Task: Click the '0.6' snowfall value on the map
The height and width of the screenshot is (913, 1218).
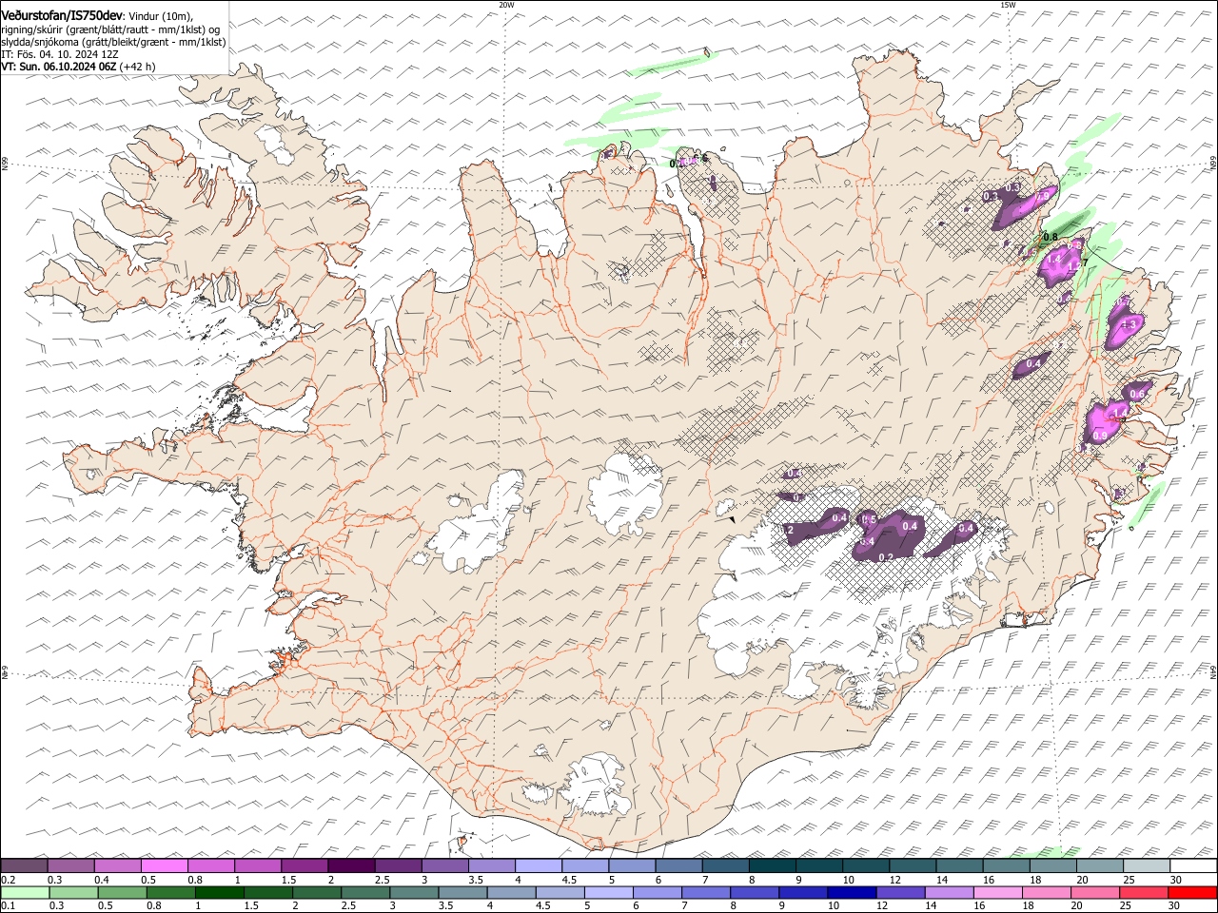Action: click(x=1136, y=394)
